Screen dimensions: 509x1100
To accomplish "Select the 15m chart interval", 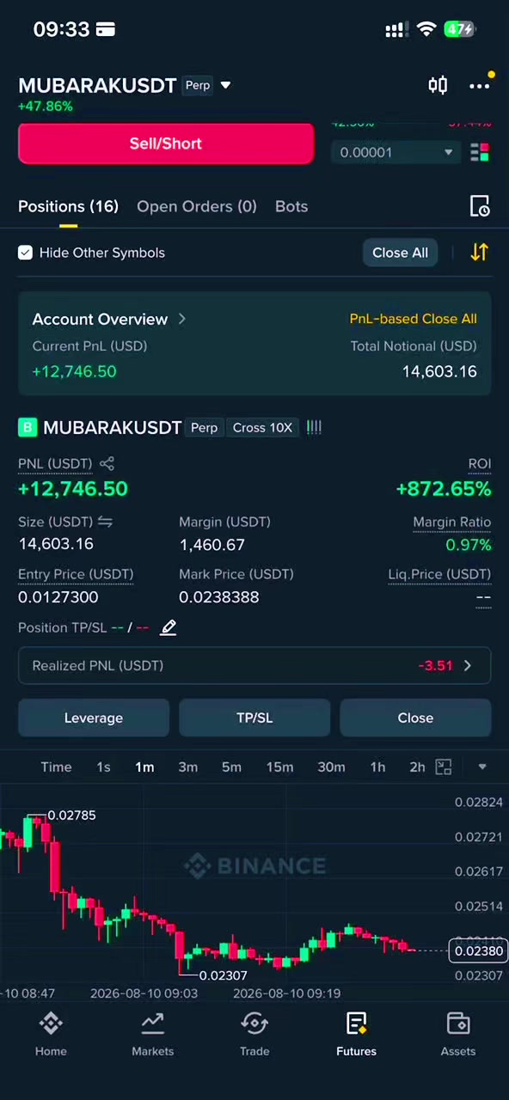I will [279, 767].
